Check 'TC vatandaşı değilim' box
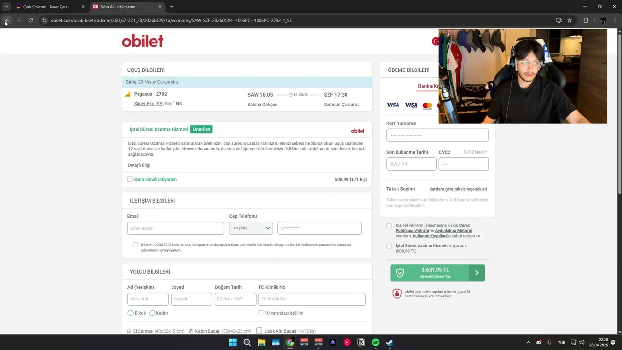The width and height of the screenshot is (622, 350). 261,313
